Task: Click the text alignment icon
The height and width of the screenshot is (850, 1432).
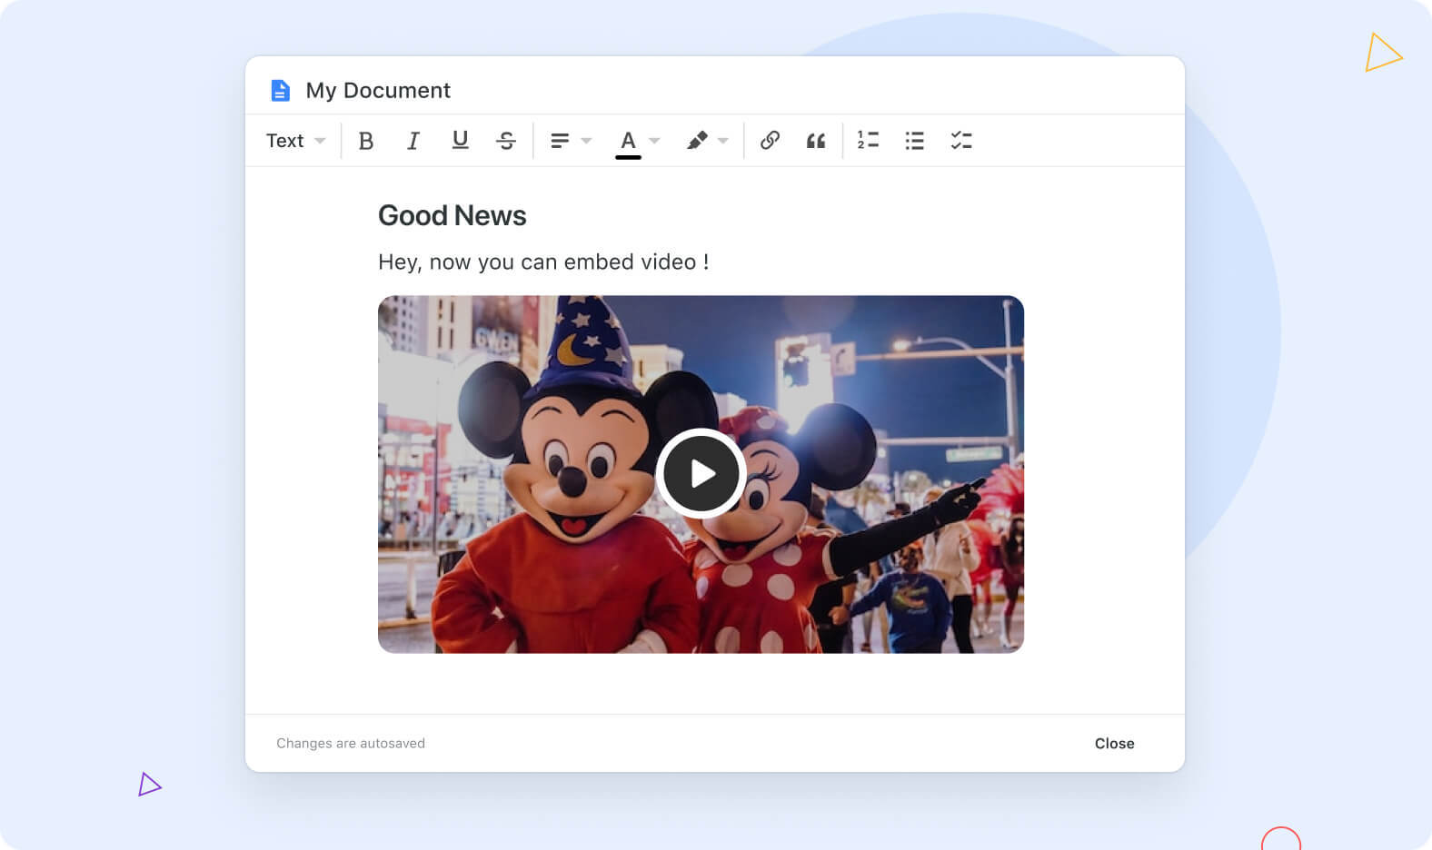Action: click(560, 141)
